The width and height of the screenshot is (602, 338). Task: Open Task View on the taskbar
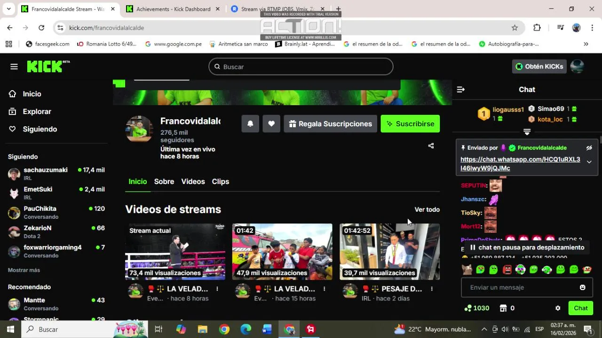tap(158, 329)
